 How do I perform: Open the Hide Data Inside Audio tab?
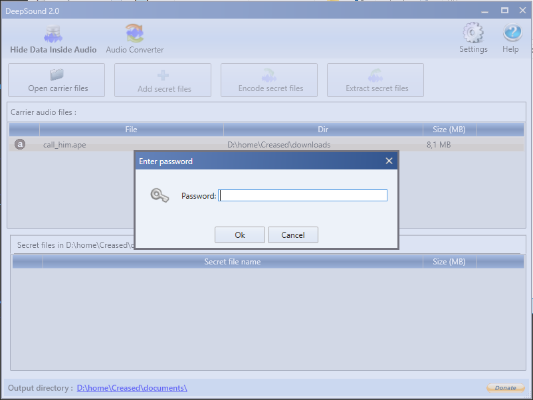(x=53, y=39)
